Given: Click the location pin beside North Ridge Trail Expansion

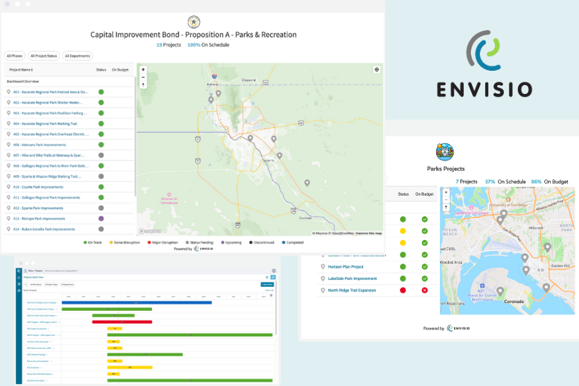Looking at the screenshot, I should tap(323, 290).
